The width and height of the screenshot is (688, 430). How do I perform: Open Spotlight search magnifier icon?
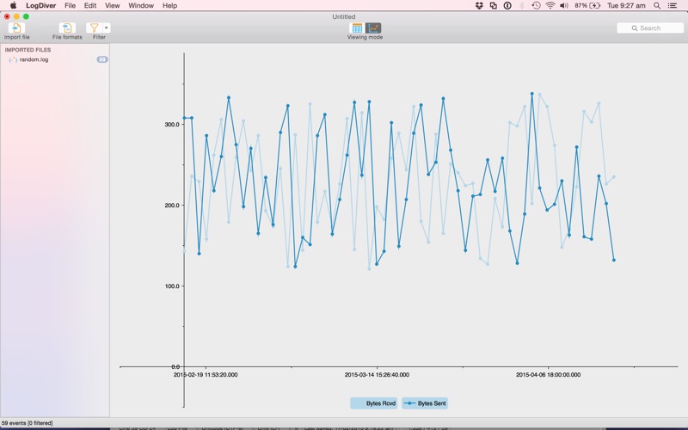[657, 6]
